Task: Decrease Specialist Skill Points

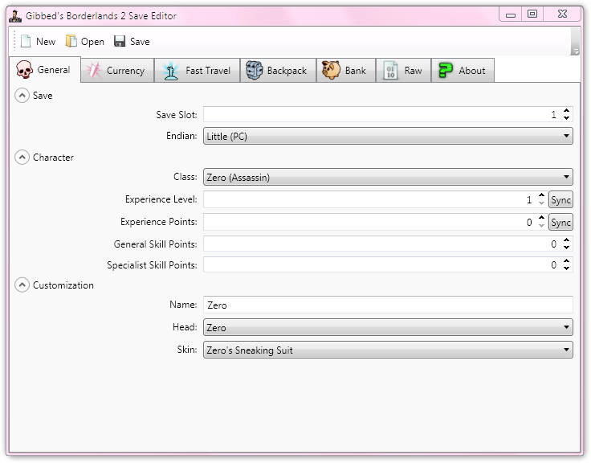Action: (x=566, y=268)
